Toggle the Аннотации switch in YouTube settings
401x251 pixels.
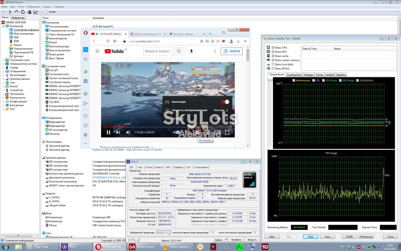225,102
